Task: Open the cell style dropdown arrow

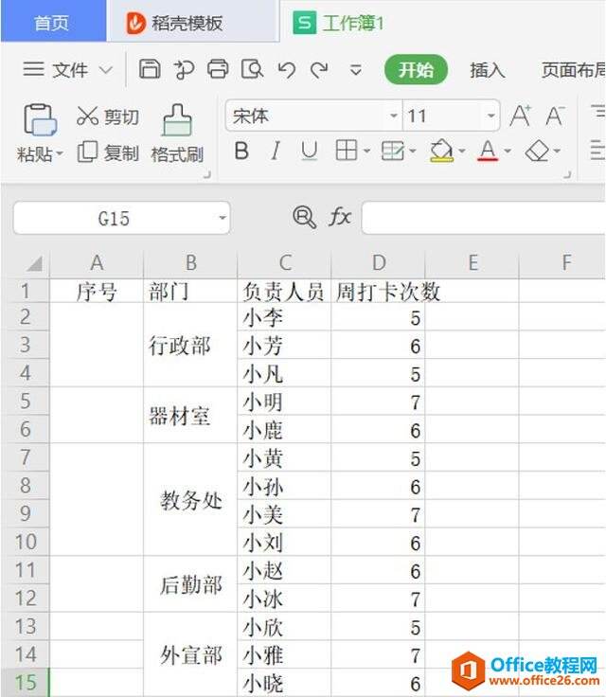Action: click(413, 152)
